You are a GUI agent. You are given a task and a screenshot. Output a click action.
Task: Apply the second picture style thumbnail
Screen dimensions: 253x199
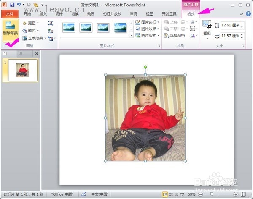tap(86, 27)
